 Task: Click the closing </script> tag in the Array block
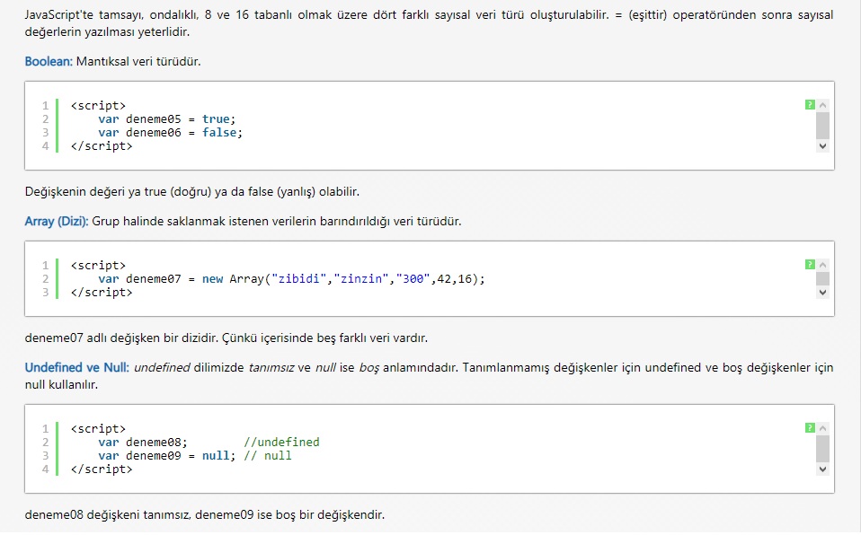coord(102,293)
